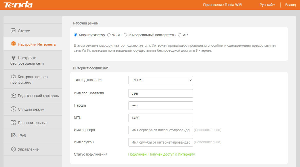Screen dimensions: 300x167
Task: Click the Имя пользователя input field
Action: click(x=160, y=93)
